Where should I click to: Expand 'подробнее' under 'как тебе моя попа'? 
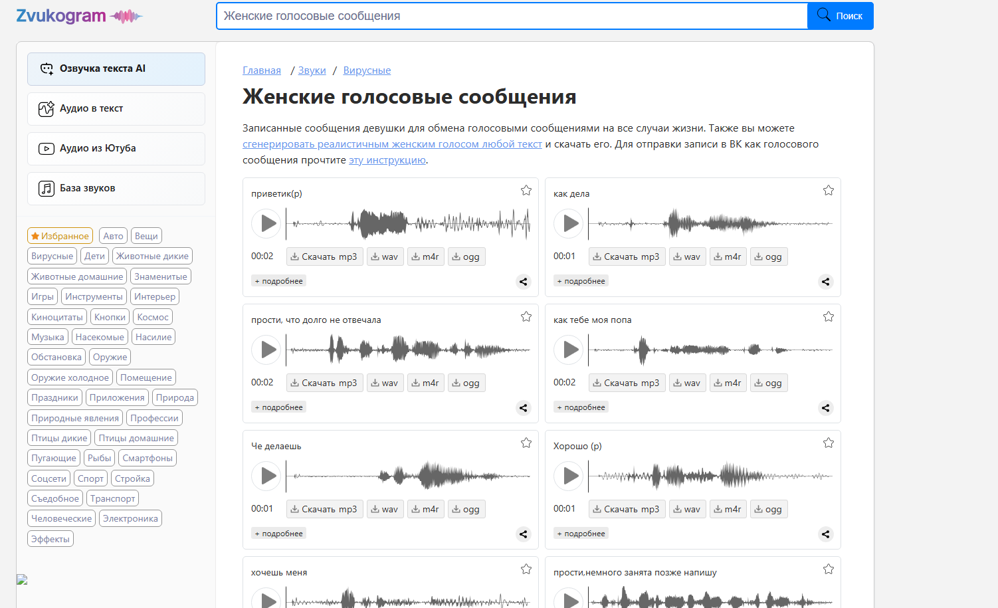pos(581,407)
